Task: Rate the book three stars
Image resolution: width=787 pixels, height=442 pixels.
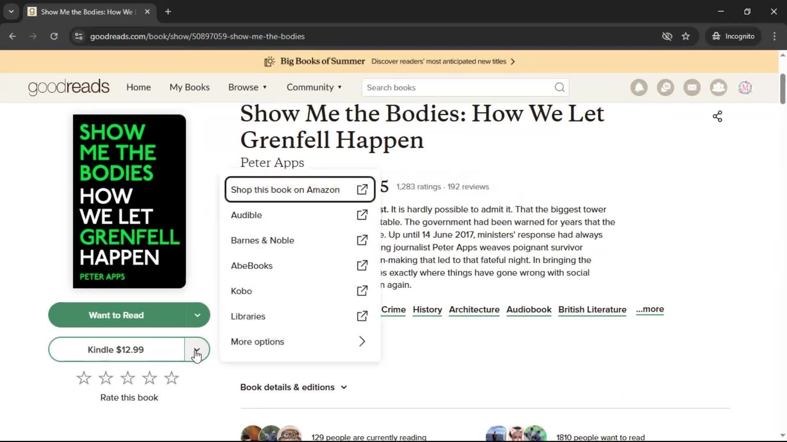Action: click(x=127, y=378)
